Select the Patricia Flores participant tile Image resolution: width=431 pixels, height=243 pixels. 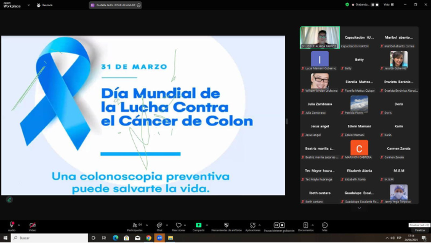359,105
